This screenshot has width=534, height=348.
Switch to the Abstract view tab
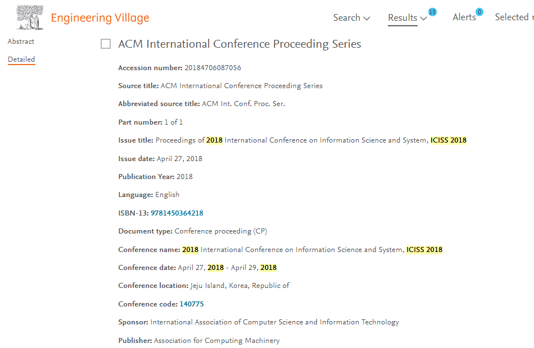coord(21,42)
